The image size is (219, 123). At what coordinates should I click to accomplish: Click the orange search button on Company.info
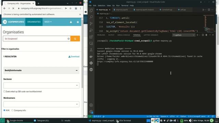75,39
